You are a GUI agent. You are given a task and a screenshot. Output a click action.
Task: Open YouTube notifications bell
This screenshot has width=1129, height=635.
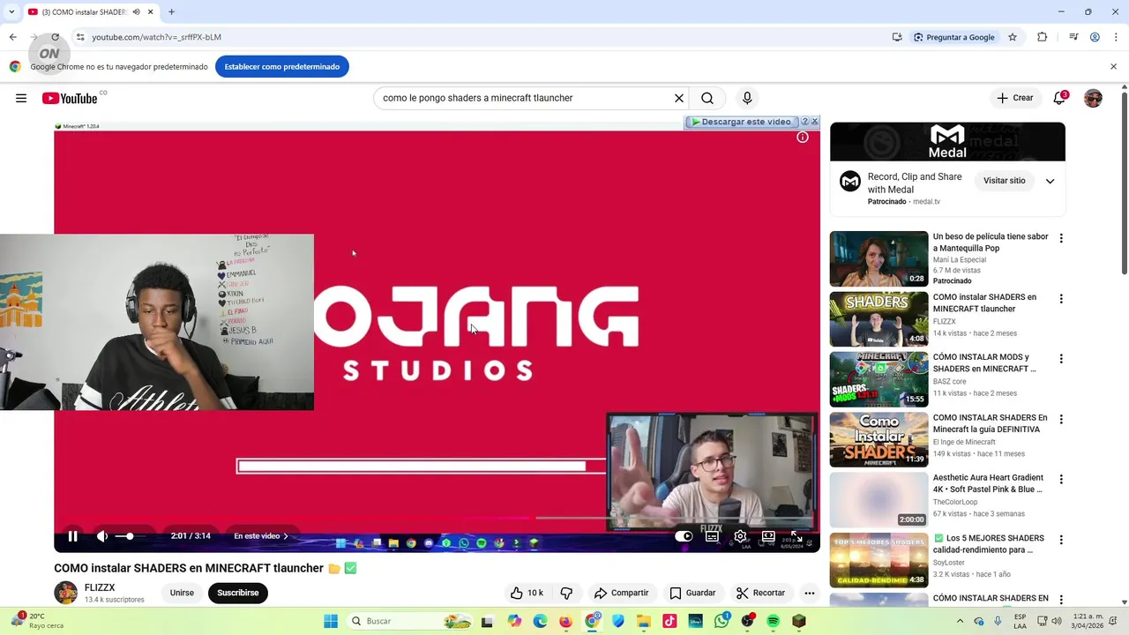(1059, 98)
